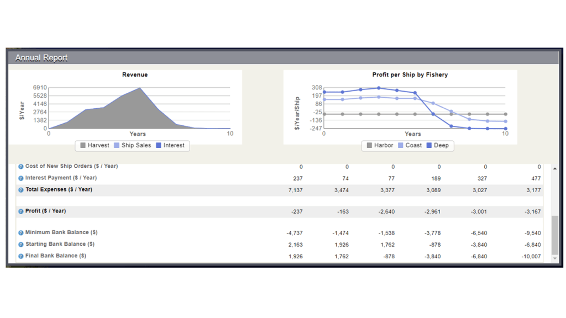Toggle the Deep fishery legend entry
The height and width of the screenshot is (318, 566).
point(437,145)
